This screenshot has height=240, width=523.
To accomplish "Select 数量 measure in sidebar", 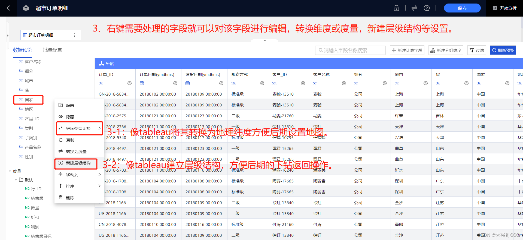I will 35,208.
